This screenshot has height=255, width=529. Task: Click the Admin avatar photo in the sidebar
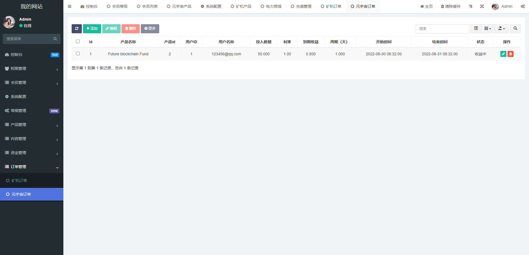click(9, 22)
